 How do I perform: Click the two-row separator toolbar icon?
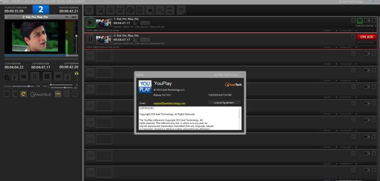[170, 10]
